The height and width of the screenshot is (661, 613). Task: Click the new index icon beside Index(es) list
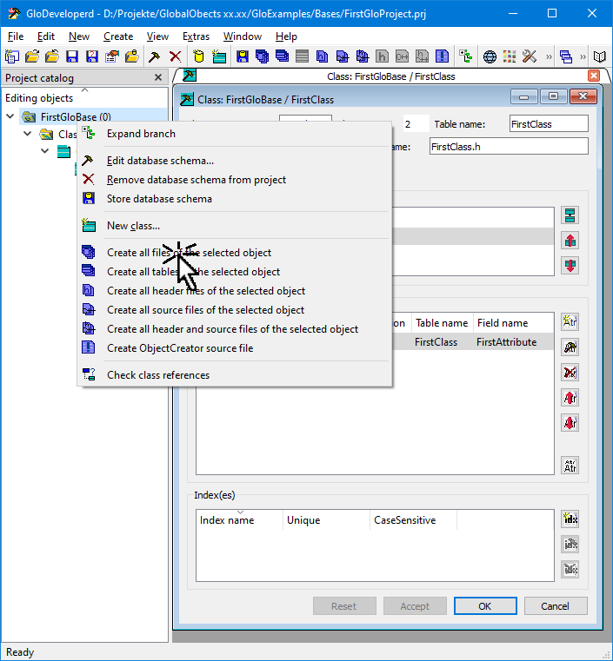tap(570, 519)
